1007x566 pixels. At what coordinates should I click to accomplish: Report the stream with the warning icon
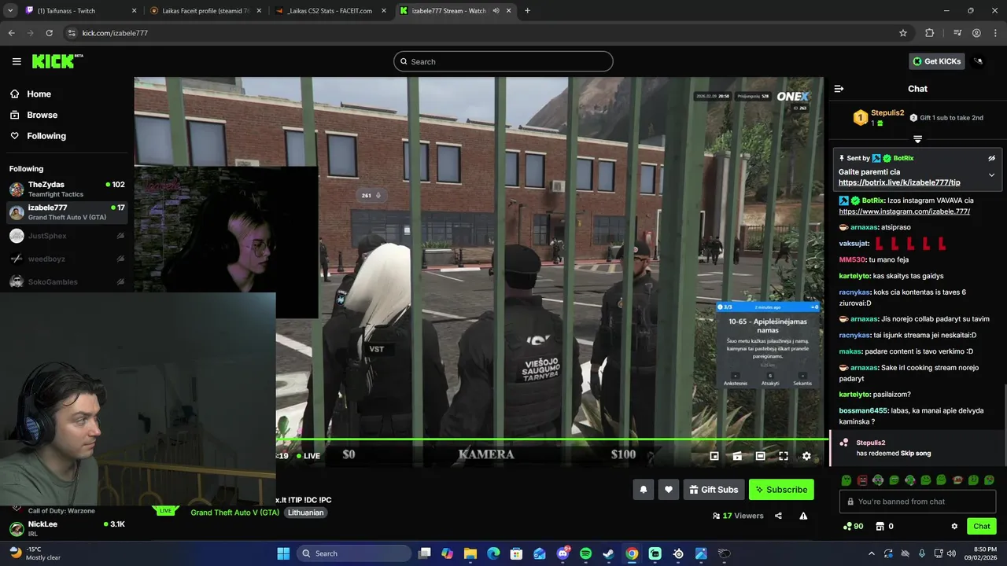(803, 516)
